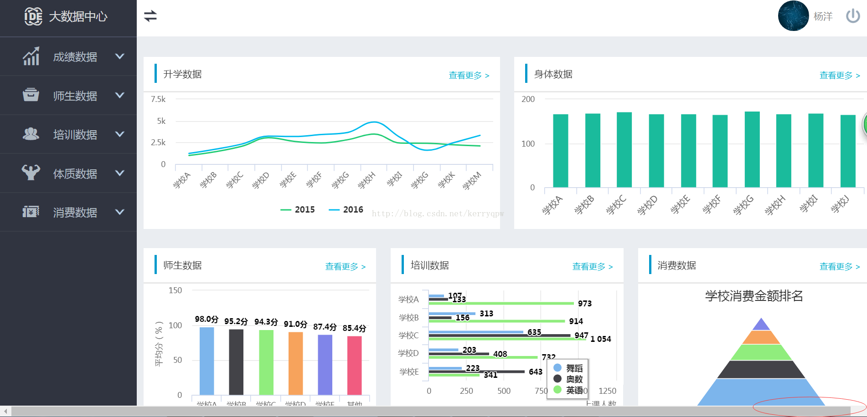The height and width of the screenshot is (417, 867).
Task: Click 查看更多 in 消费数据 panel
Action: point(840,267)
